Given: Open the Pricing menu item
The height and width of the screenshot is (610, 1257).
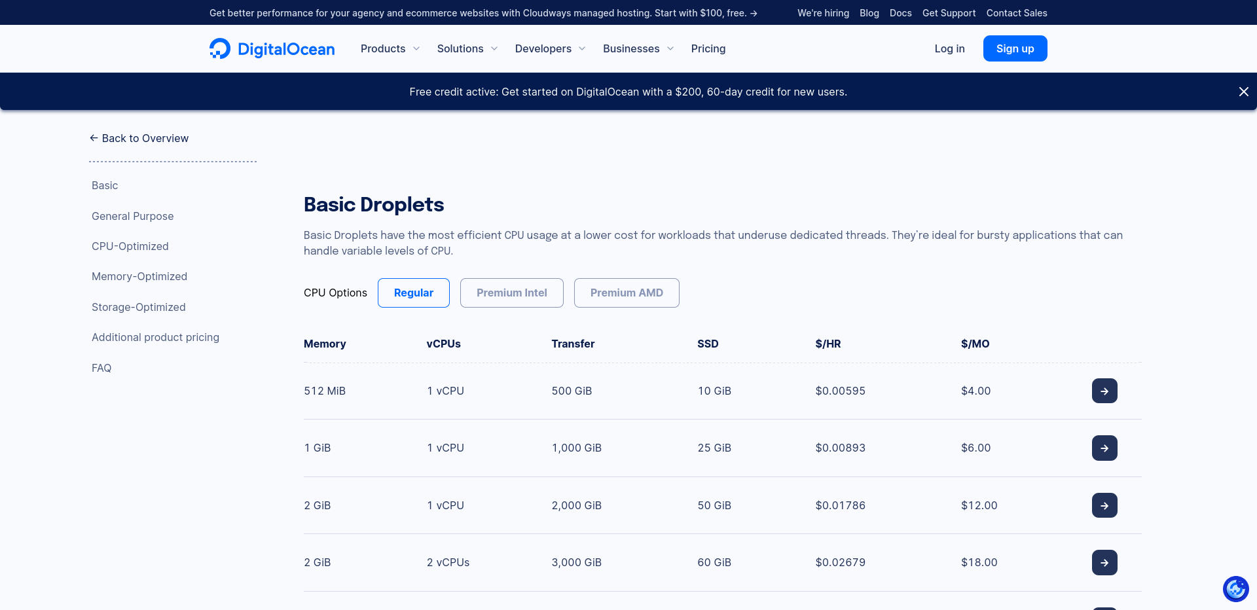Looking at the screenshot, I should [708, 48].
